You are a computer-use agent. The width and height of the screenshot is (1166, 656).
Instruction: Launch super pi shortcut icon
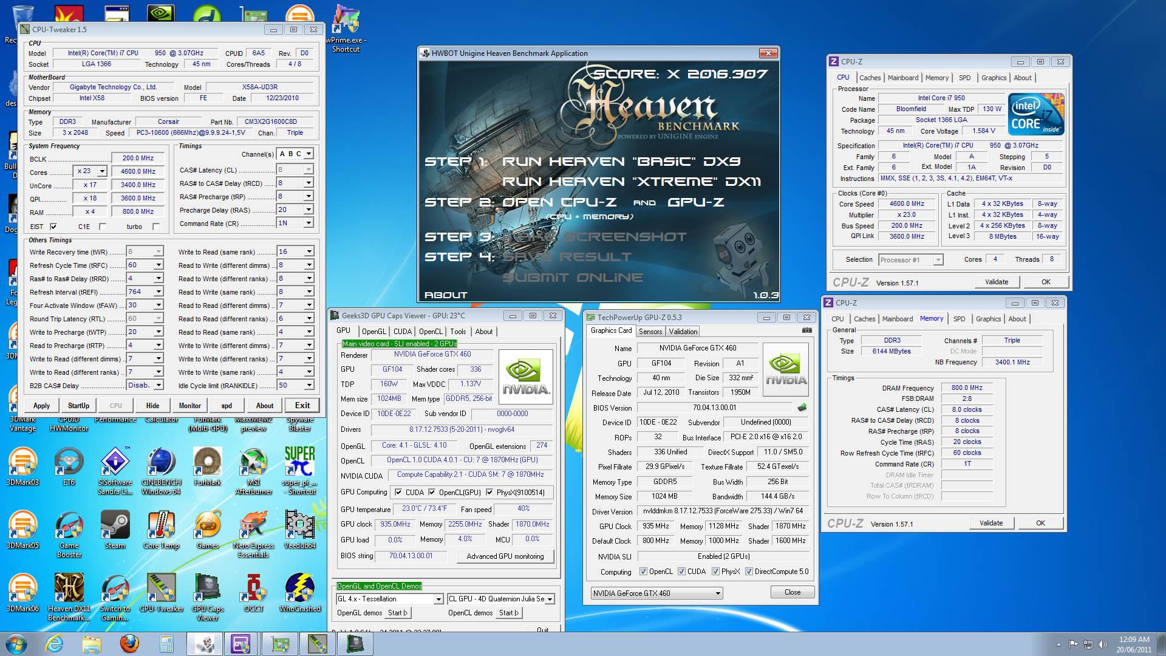[299, 471]
